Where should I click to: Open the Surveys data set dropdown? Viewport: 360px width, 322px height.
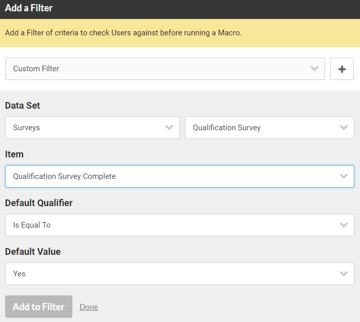click(x=92, y=128)
